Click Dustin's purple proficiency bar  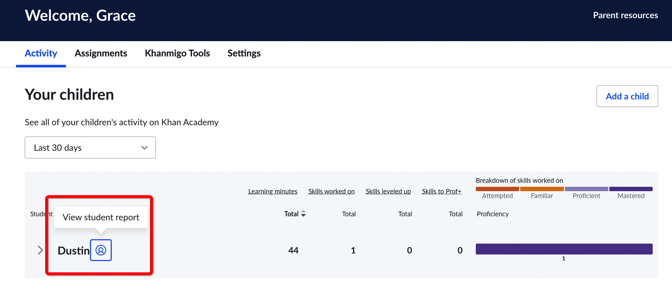(x=564, y=249)
